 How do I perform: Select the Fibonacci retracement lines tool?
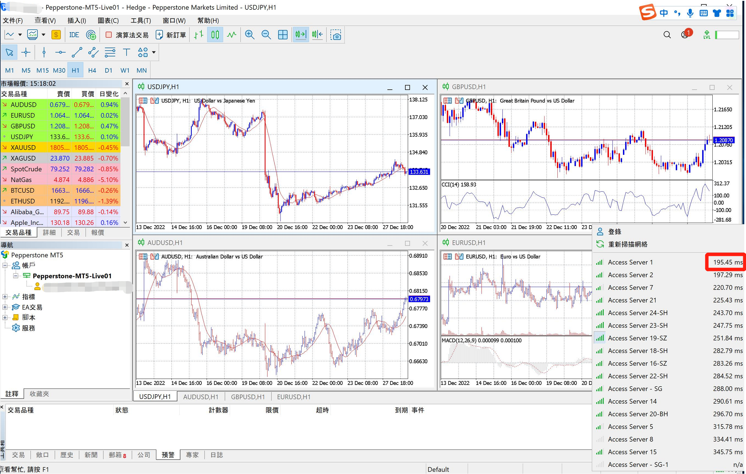110,52
